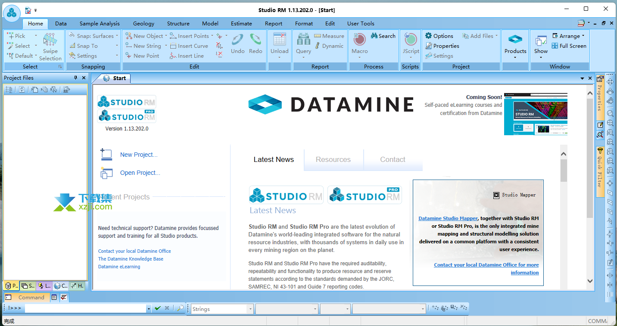The height and width of the screenshot is (326, 617).
Task: Expand the Arrange dropdown
Action: (583, 36)
